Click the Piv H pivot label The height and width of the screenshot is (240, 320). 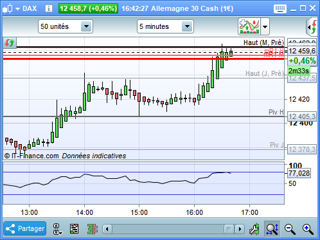tap(276, 112)
